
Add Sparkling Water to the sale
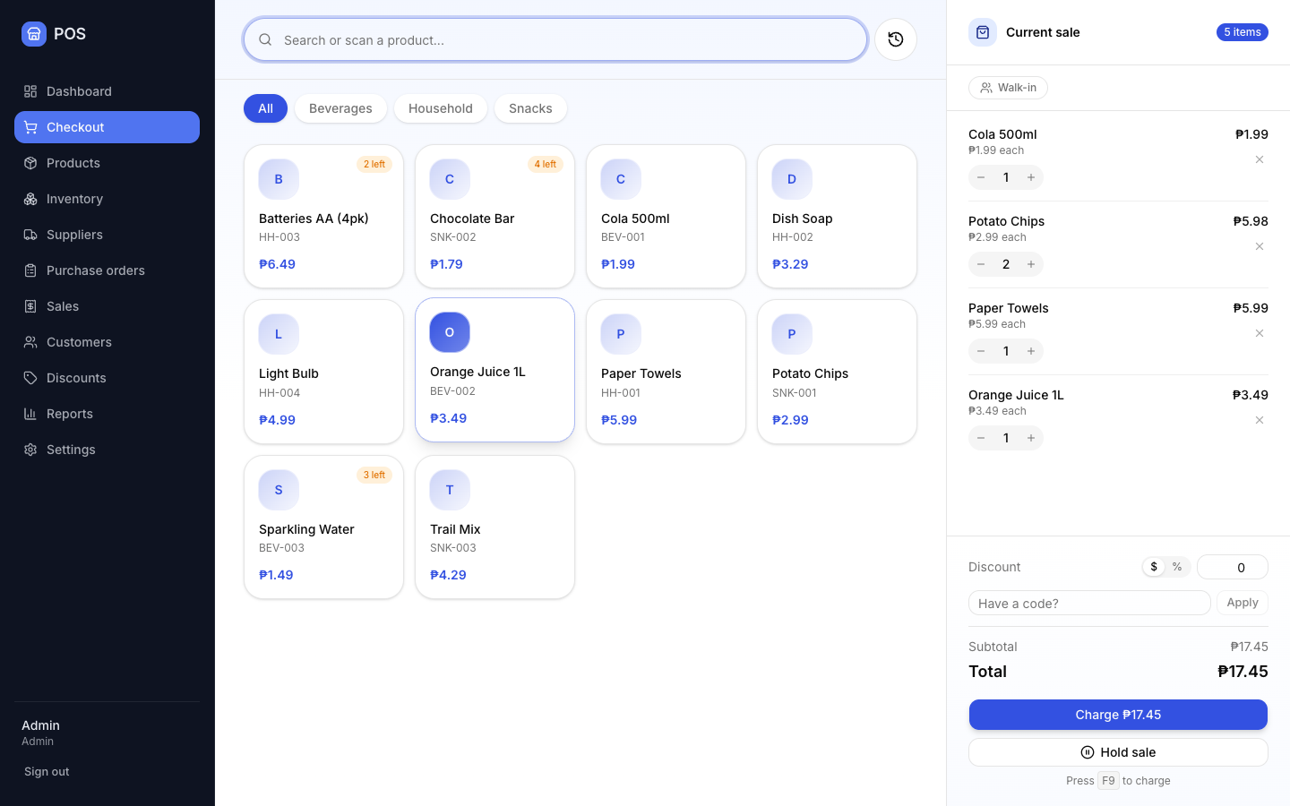(323, 527)
